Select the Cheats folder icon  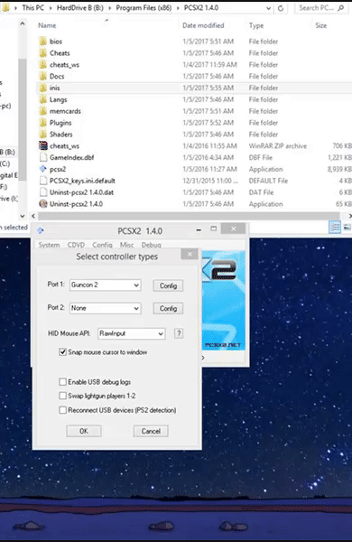[x=42, y=53]
